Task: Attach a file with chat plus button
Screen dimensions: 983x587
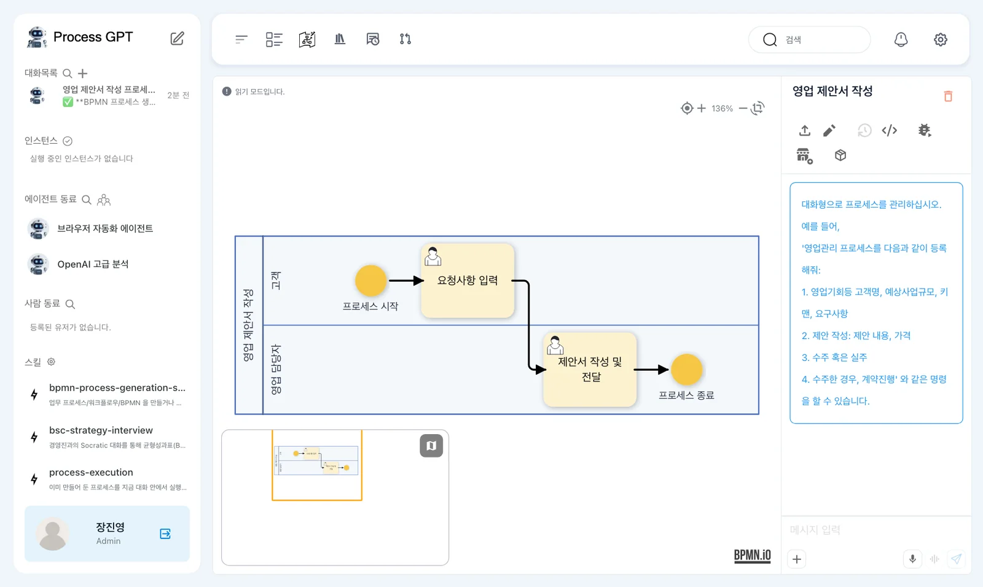Action: pos(797,559)
